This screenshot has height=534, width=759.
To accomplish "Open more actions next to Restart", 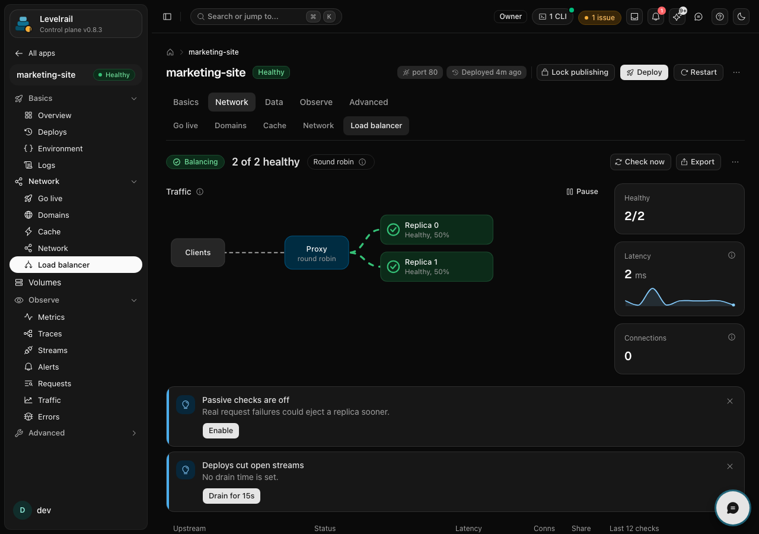I will (736, 72).
